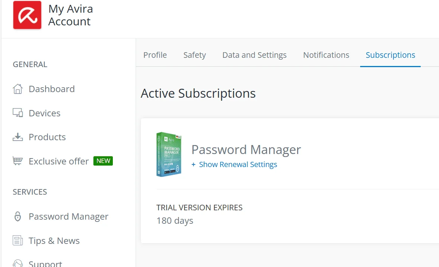Open the Data and Settings tab

tap(254, 55)
